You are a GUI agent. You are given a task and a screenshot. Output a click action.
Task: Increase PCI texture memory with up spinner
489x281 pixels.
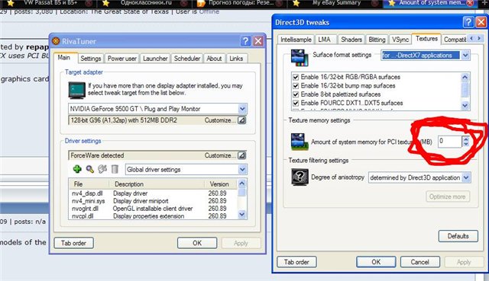pyautogui.click(x=466, y=139)
